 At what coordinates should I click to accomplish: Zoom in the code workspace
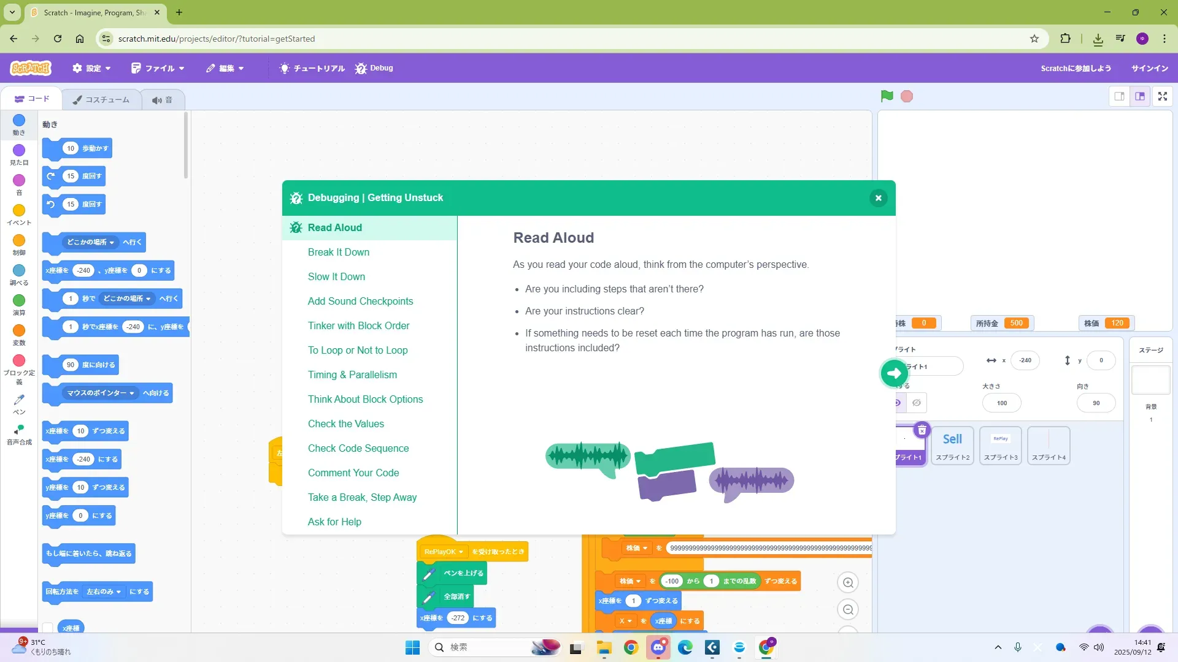pos(848,583)
